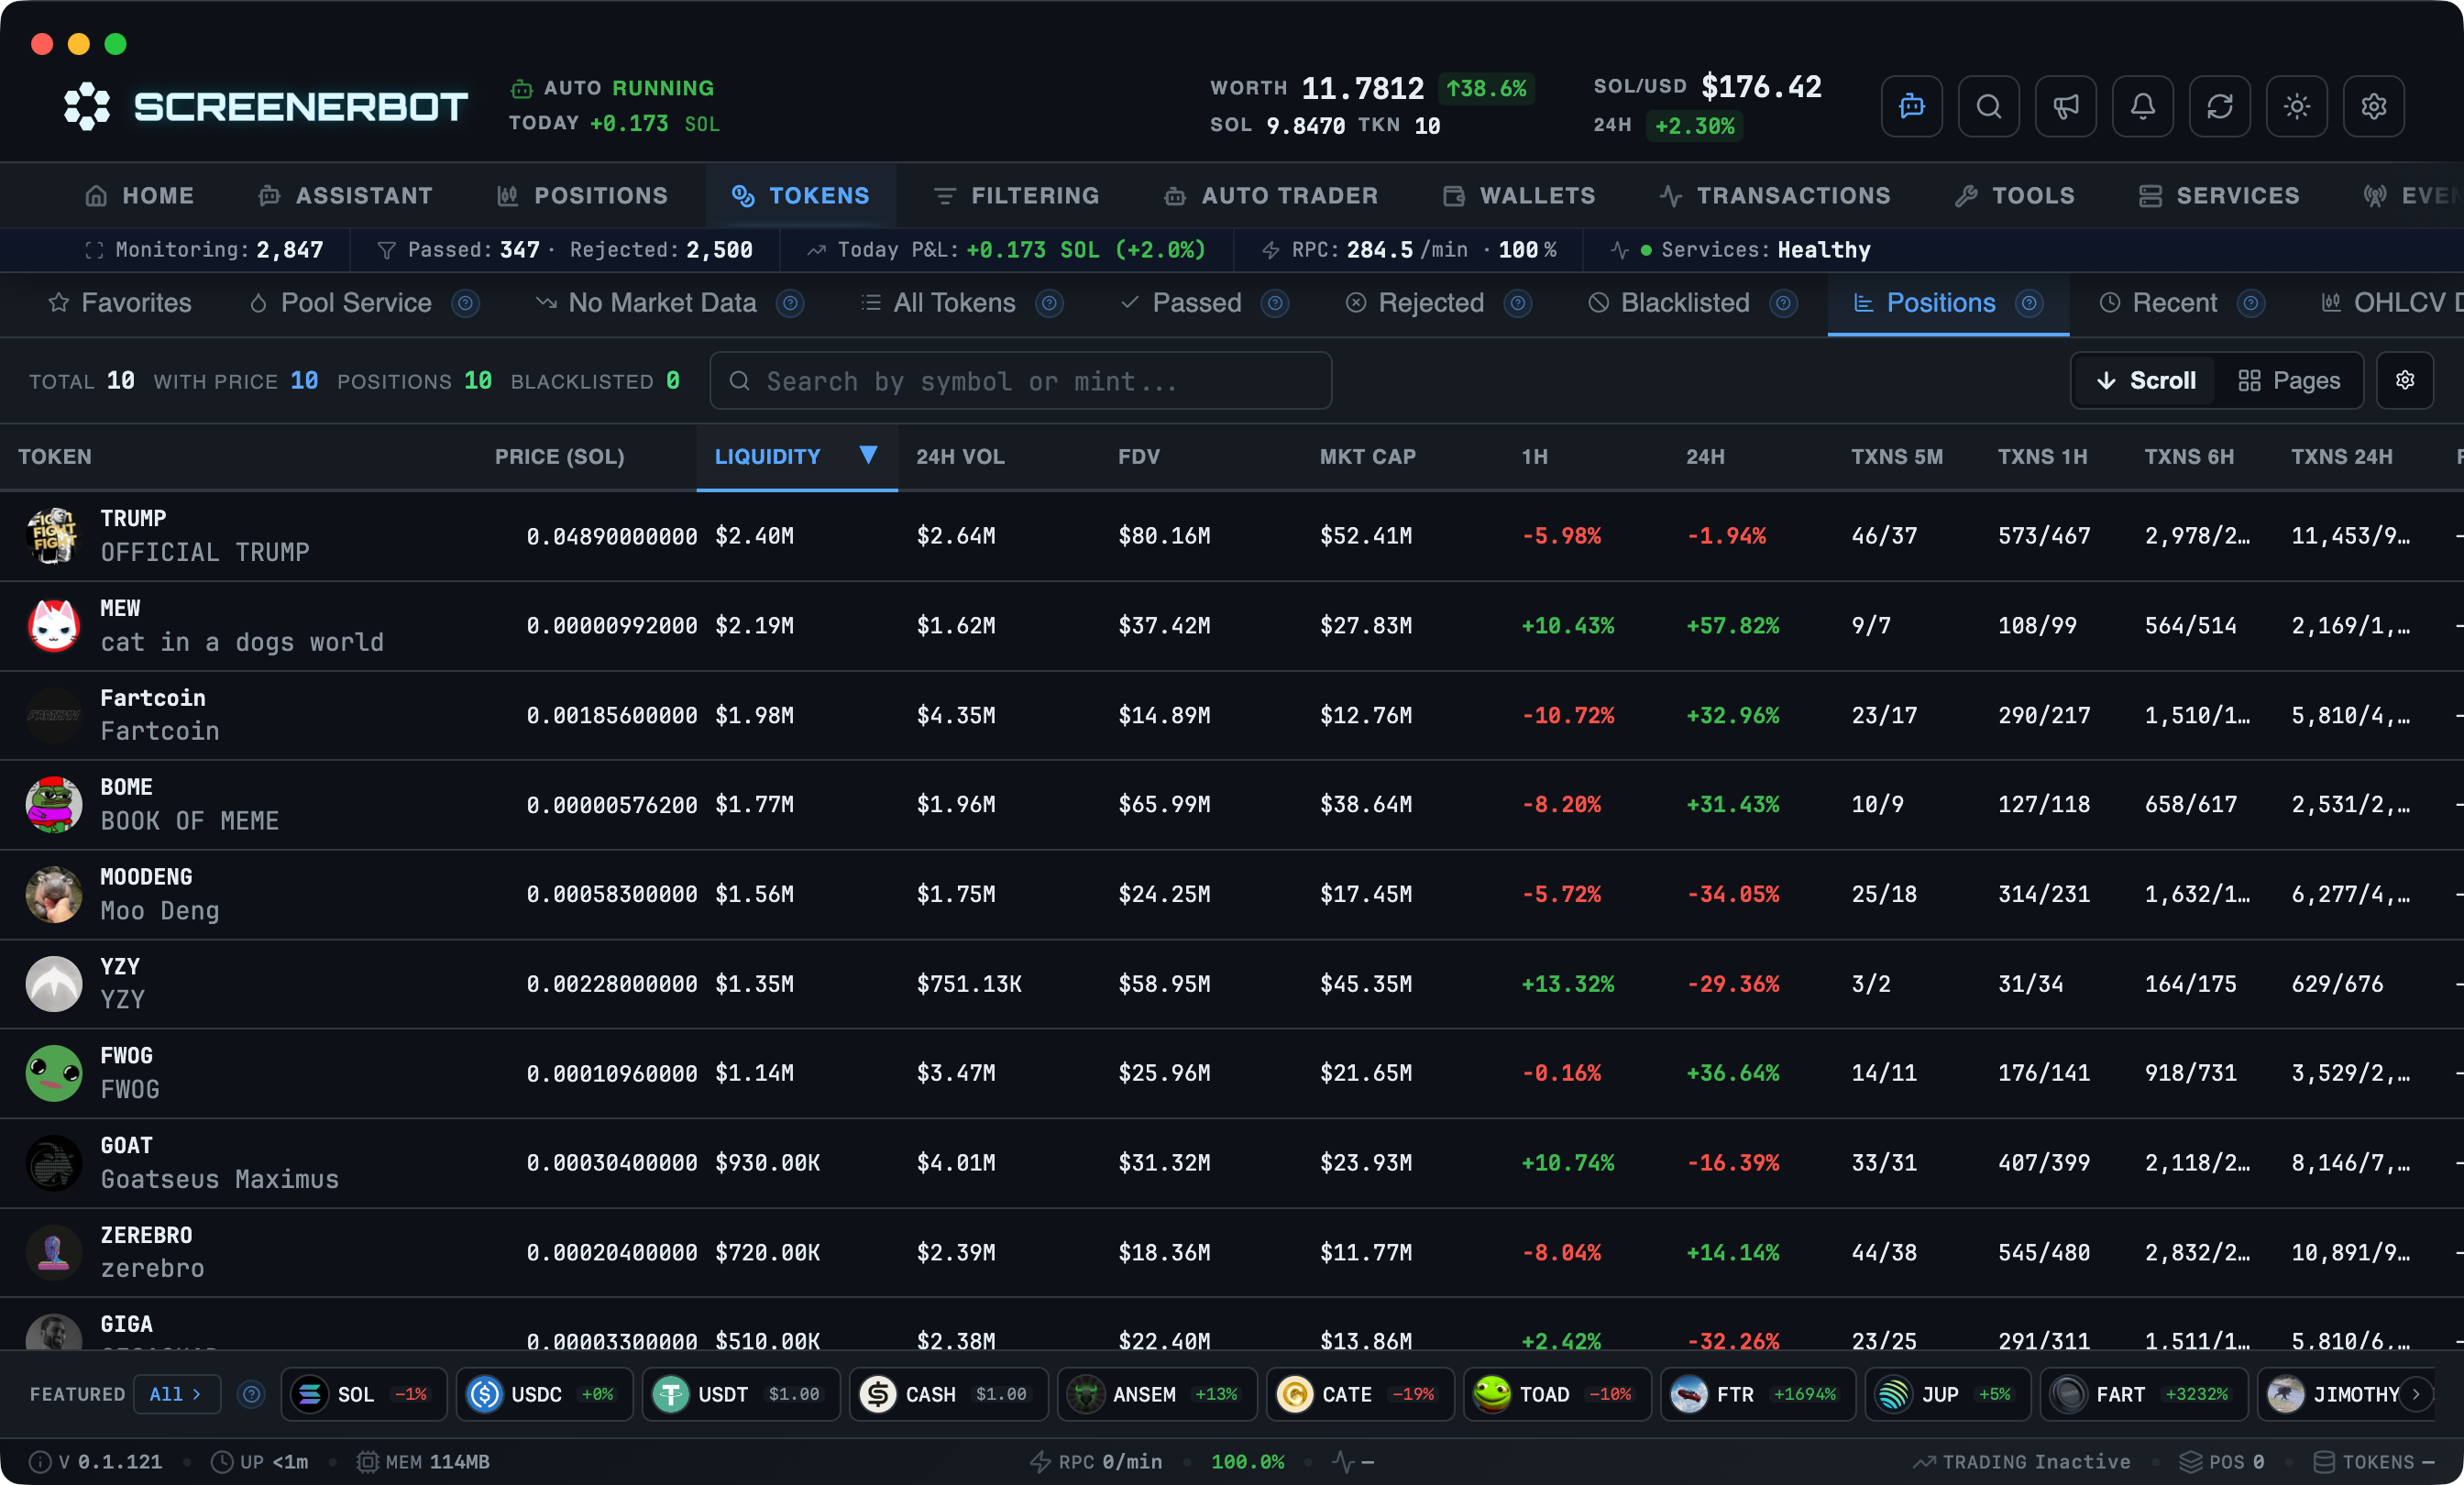Click info icon next to All Tokens
2464x1485 pixels.
coord(1049,303)
